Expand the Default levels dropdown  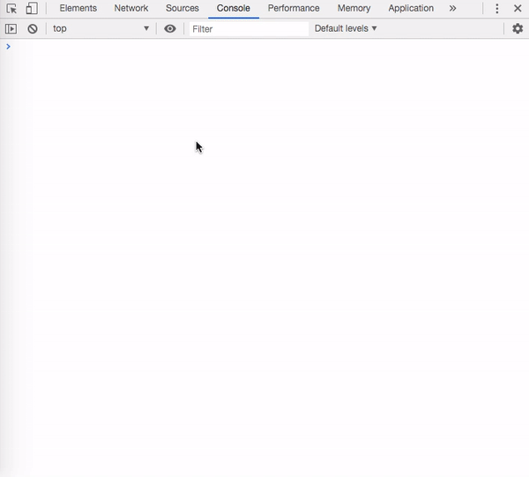point(346,29)
